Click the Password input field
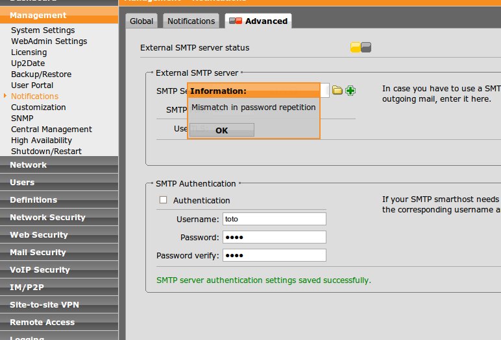The image size is (501, 340). (275, 237)
